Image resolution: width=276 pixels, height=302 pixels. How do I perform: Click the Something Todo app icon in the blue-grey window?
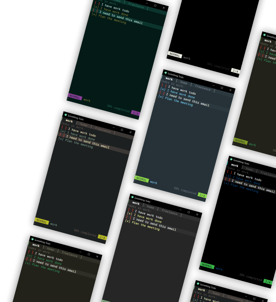(x=165, y=73)
